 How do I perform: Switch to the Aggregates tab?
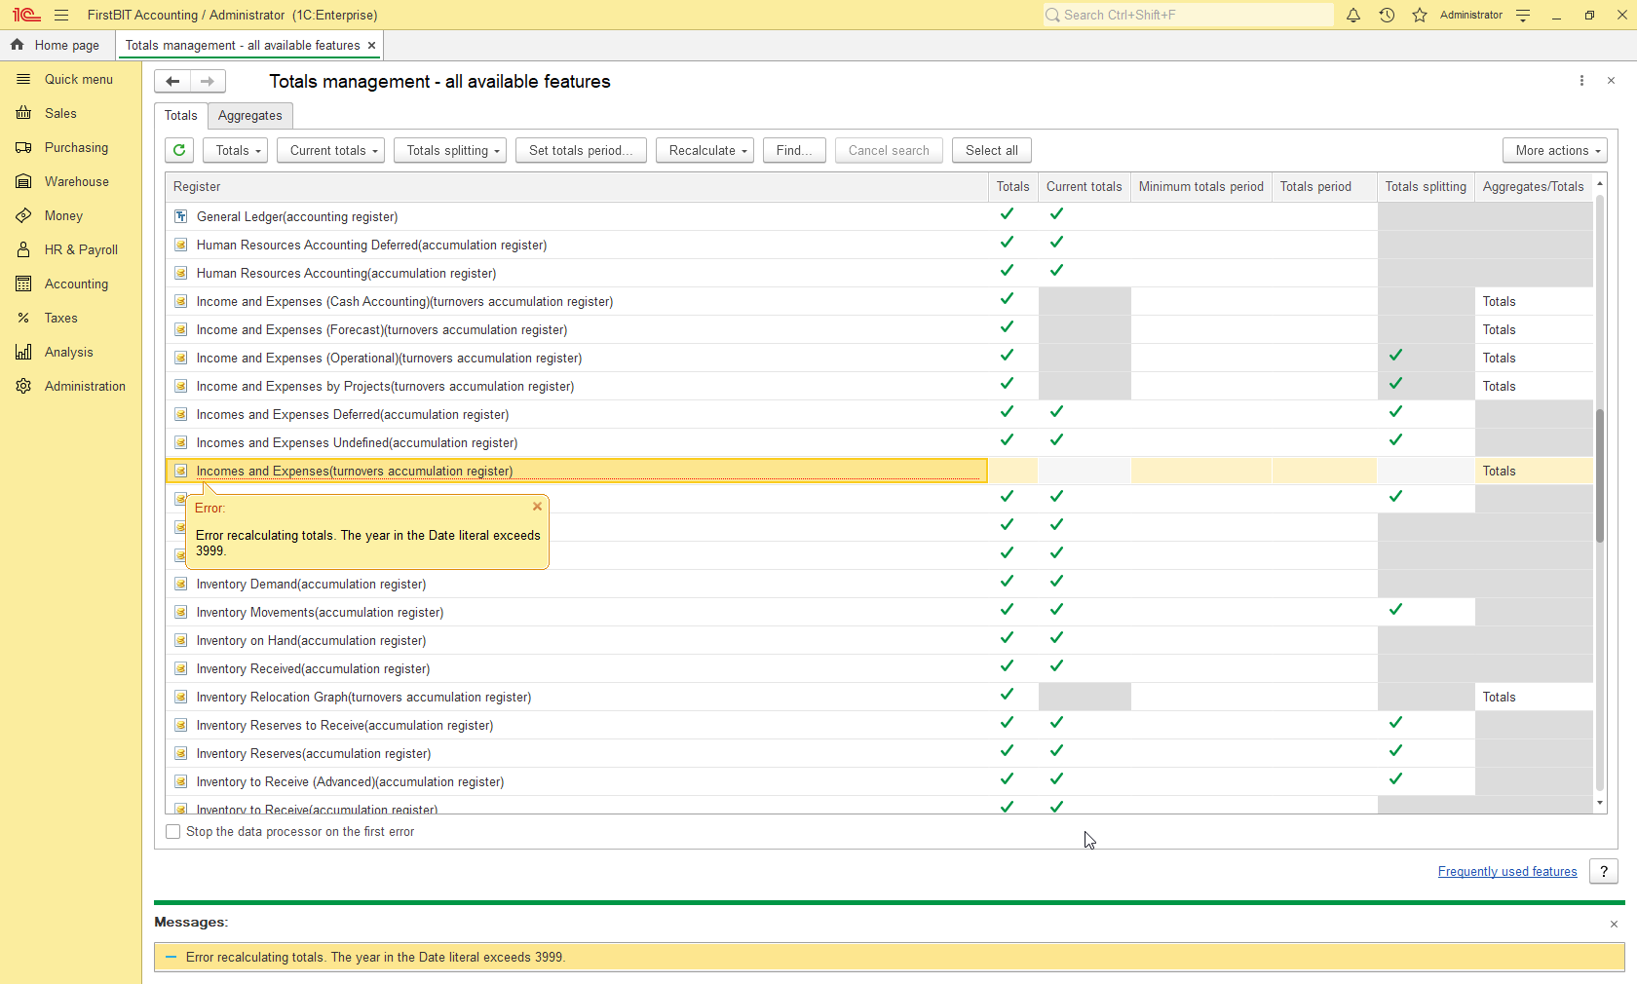[249, 115]
